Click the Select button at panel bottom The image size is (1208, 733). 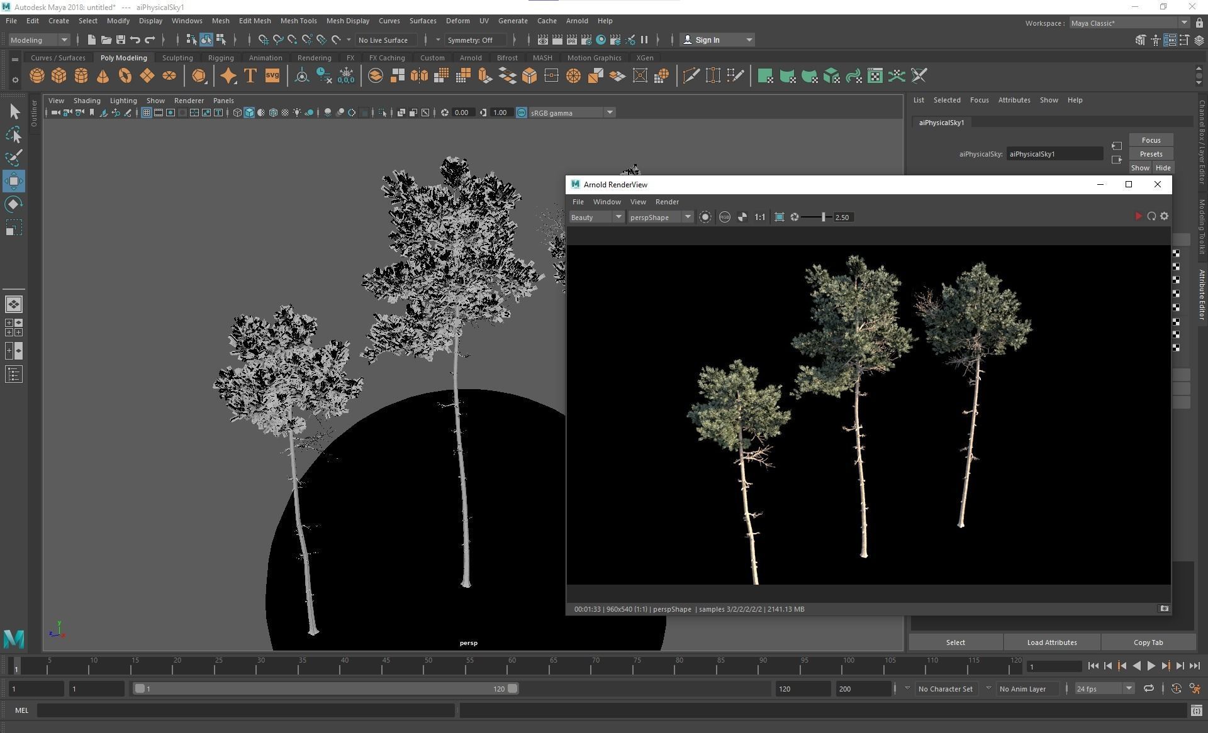click(955, 642)
